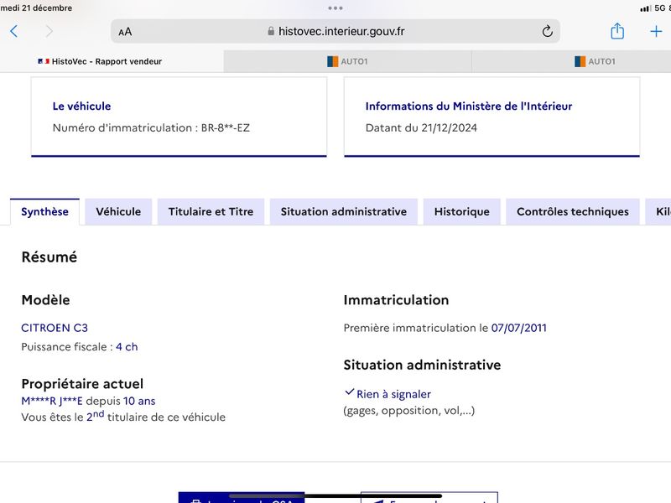Screen dimensions: 671x503
Task: Open the Contrôles techniques tab
Action: [x=573, y=212]
